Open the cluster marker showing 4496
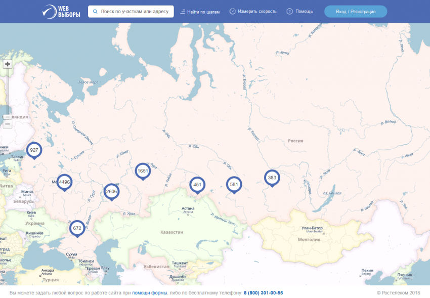Viewport: 430px width, 298px height. [64, 182]
